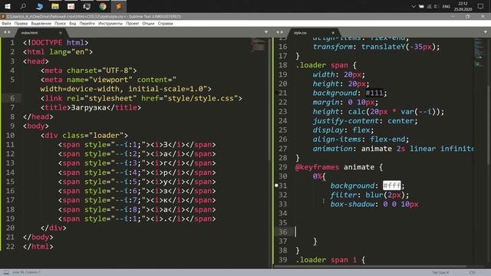Click translateY on line 16

384,47
